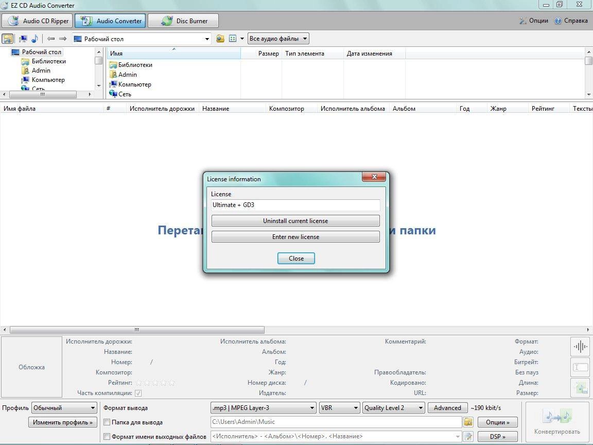Open the VBR mode dropdown
Image resolution: width=593 pixels, height=445 pixels.
(x=339, y=408)
